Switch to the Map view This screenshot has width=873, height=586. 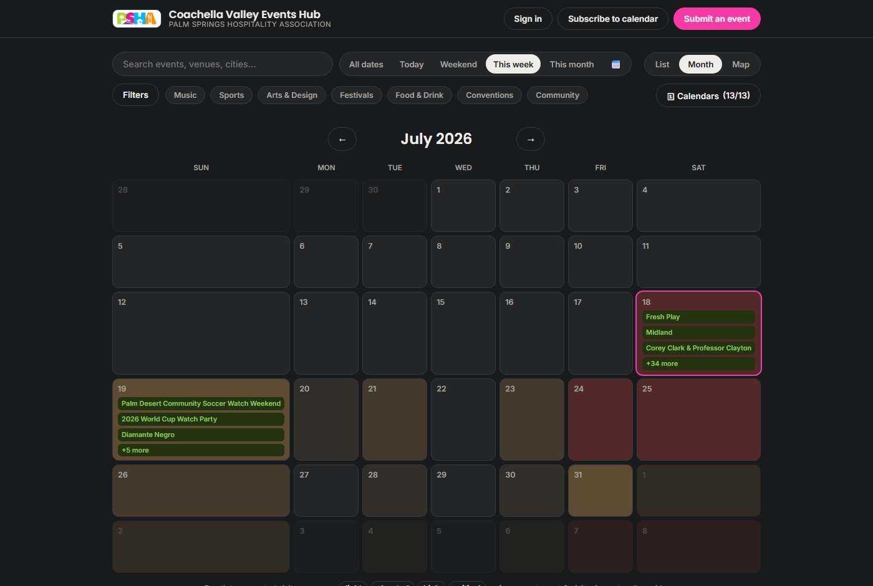pos(741,64)
